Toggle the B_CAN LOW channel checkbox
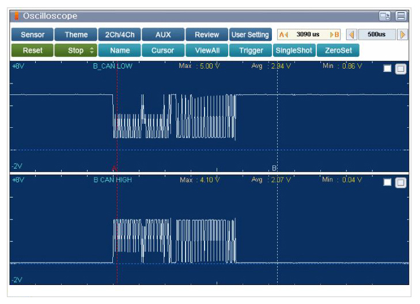 387,69
